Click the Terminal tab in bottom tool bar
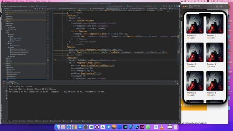This screenshot has width=233, height=131. click(x=39, y=121)
